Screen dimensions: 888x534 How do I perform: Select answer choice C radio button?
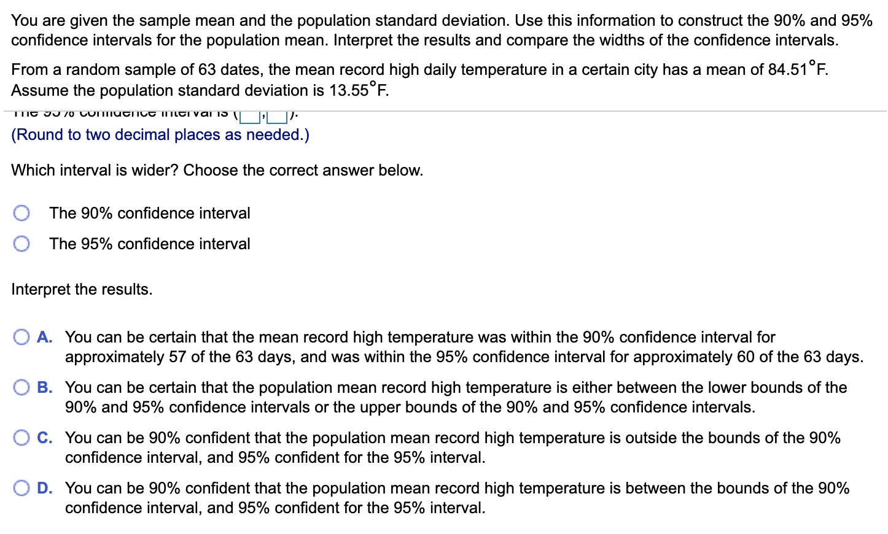pos(22,437)
